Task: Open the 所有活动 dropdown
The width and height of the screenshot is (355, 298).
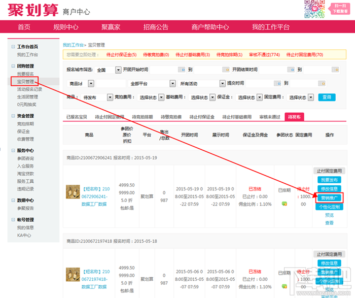Action: [201, 84]
